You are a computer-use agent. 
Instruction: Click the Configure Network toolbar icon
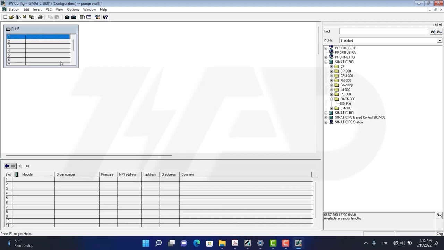(97, 17)
